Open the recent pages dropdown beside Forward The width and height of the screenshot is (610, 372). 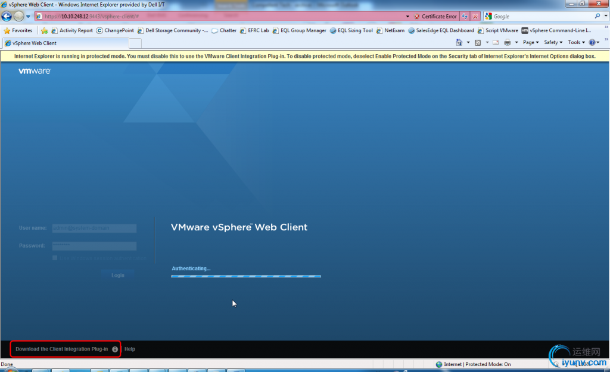click(x=28, y=16)
